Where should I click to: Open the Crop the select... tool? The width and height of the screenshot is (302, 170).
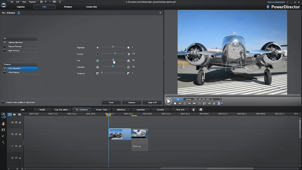click(62, 110)
